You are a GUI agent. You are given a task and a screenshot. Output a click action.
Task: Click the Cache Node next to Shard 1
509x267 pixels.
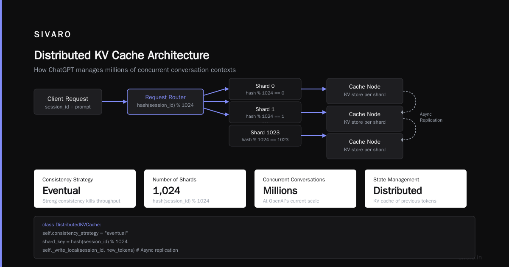point(365,119)
